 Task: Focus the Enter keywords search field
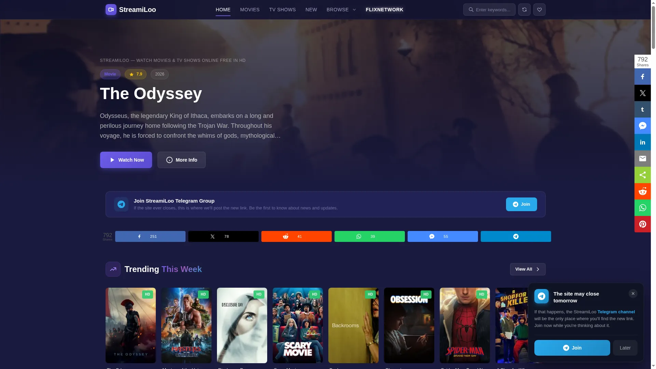pos(489,10)
